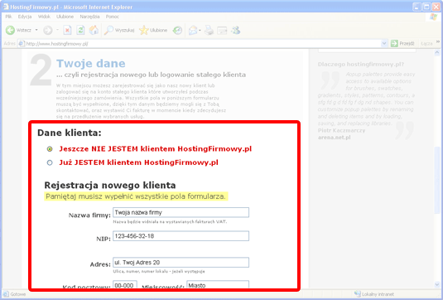Click the Nazwa firmy input field
This screenshot has width=443, height=300.
tap(181, 212)
